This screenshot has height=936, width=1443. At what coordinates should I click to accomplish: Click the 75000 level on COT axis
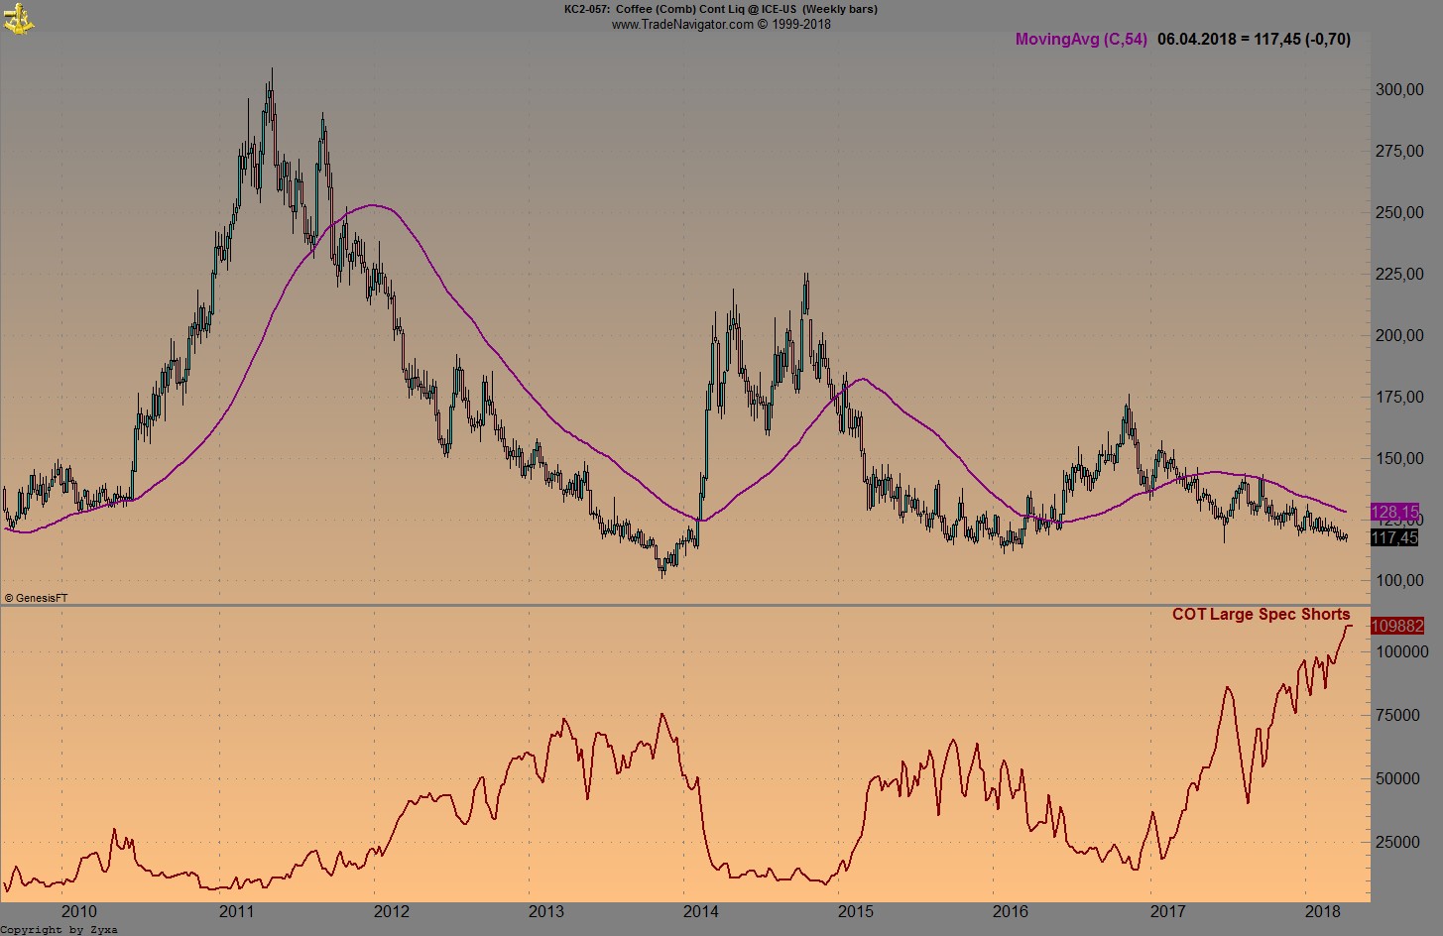click(x=1398, y=715)
